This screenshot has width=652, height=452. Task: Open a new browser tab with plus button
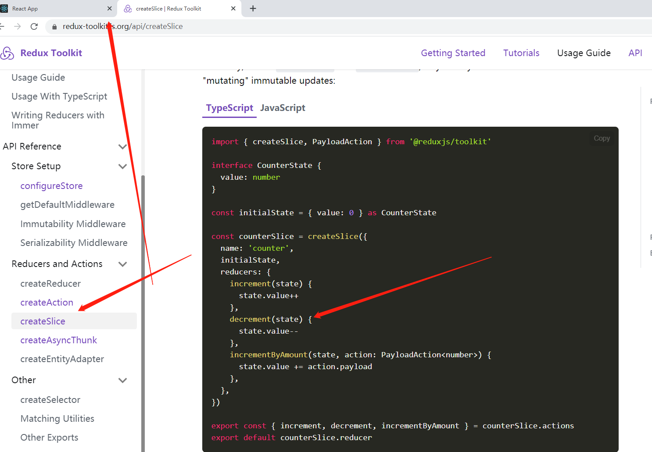[x=253, y=8]
